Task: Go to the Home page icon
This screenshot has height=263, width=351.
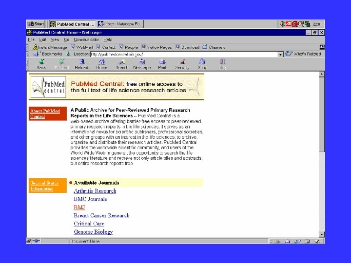Action: point(101,64)
